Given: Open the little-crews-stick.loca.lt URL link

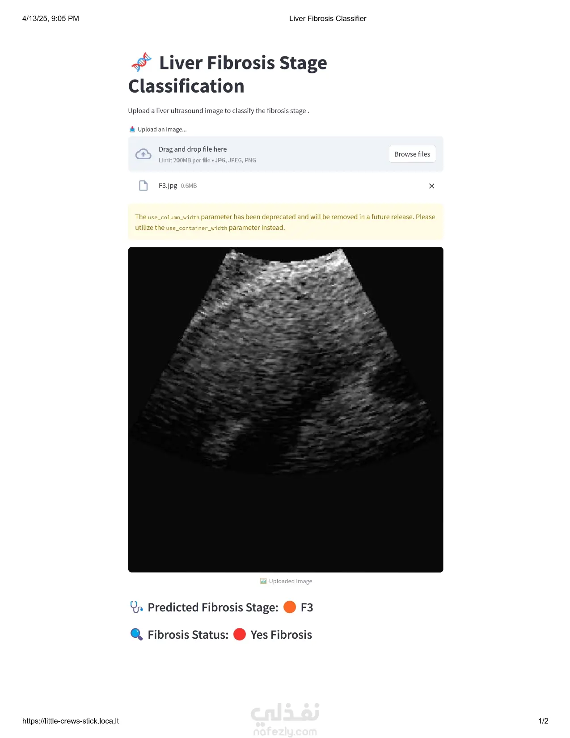Looking at the screenshot, I should click(x=71, y=721).
